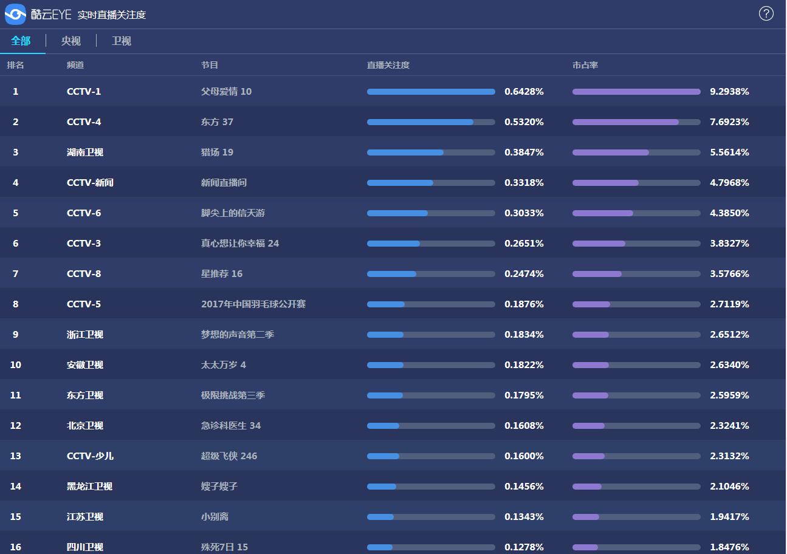Click the program 急诊科医生 34
The image size is (787, 554).
(x=231, y=426)
